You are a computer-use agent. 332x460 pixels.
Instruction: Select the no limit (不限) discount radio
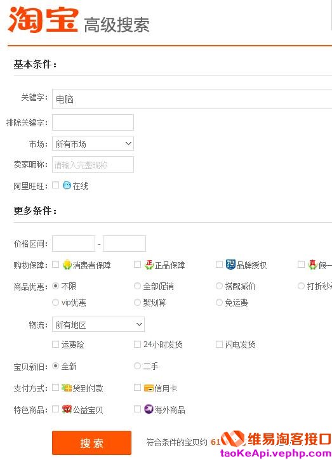click(x=55, y=286)
